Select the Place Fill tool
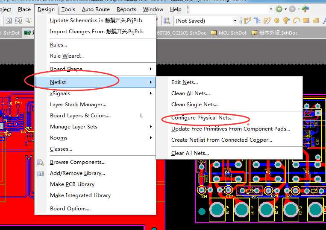Viewport: 326px width, 230px height. (306, 20)
